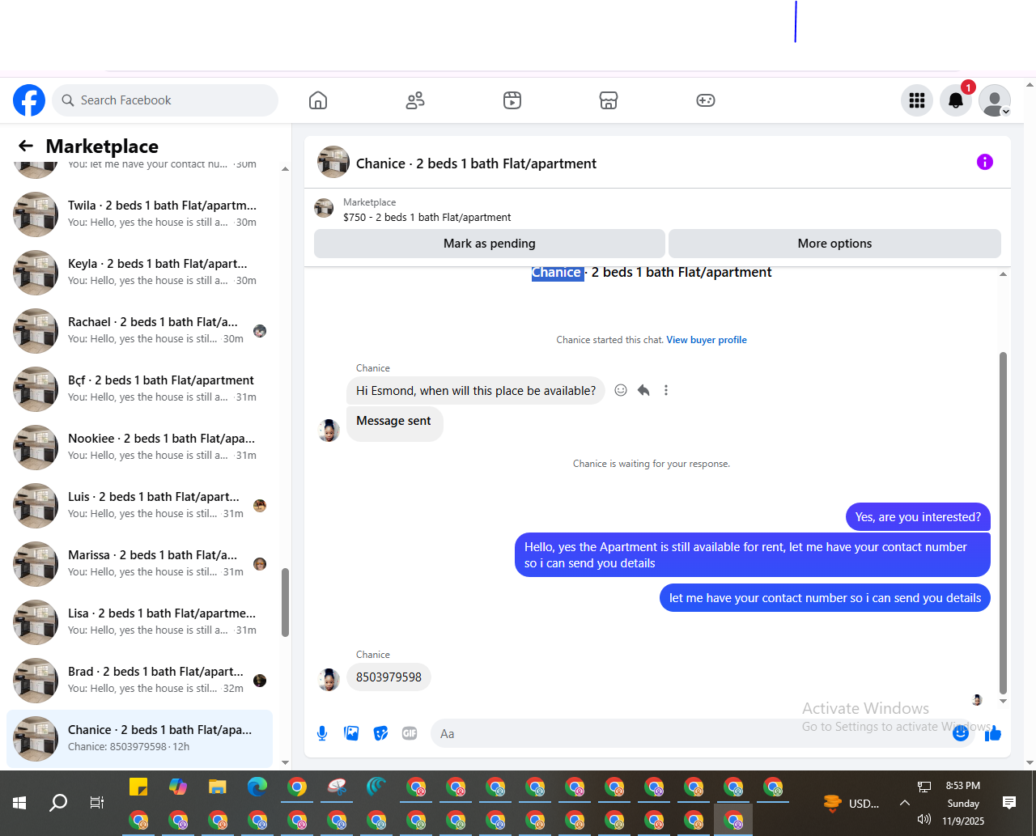Choose a sticker
1036x836 pixels.
coord(380,733)
